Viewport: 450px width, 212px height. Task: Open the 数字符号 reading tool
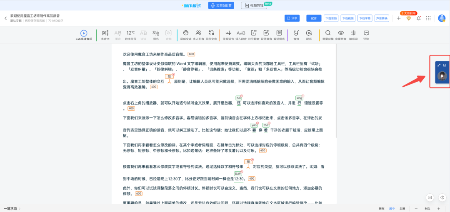[130, 35]
